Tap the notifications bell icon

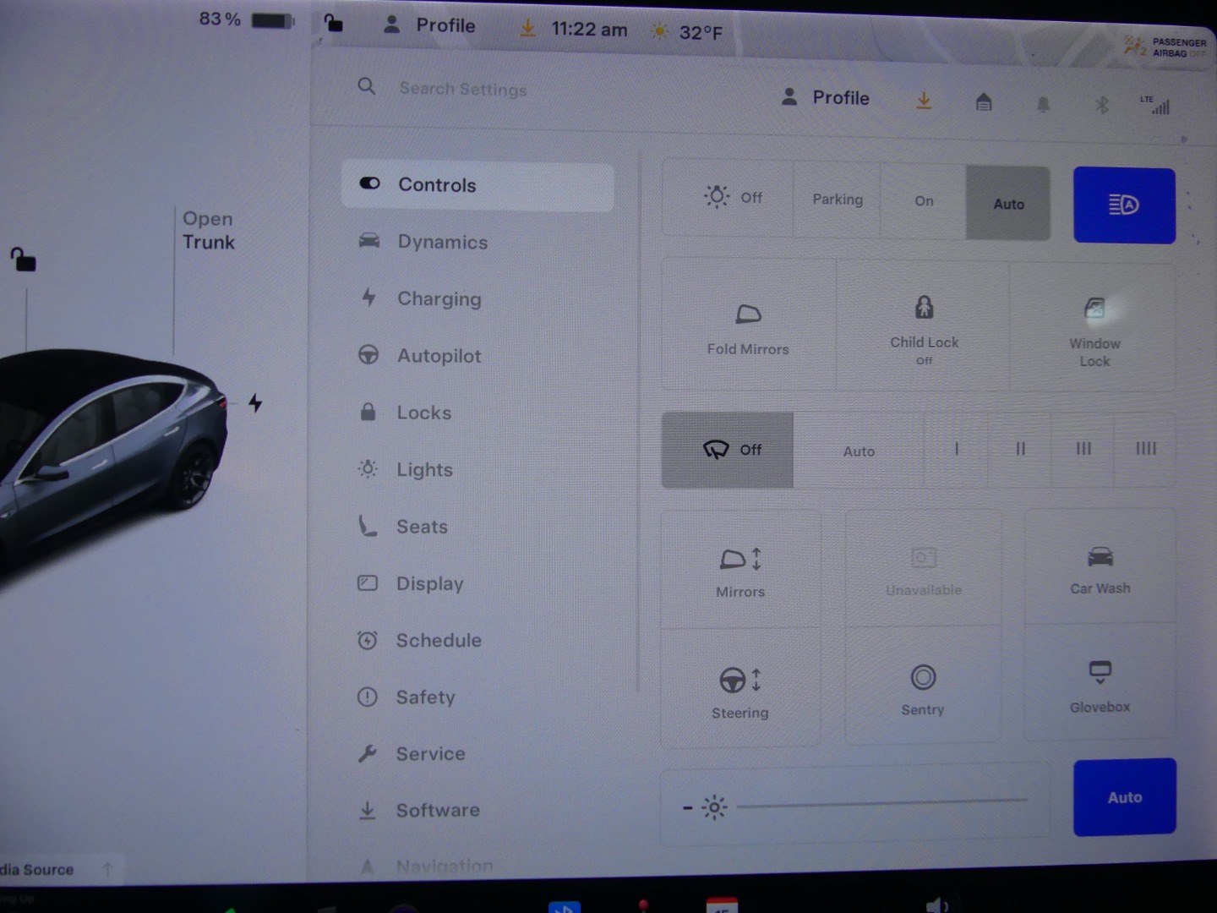tap(1043, 103)
